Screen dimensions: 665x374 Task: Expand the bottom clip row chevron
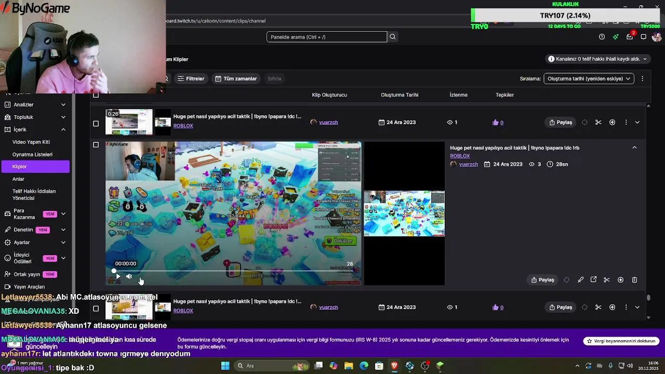pos(637,308)
